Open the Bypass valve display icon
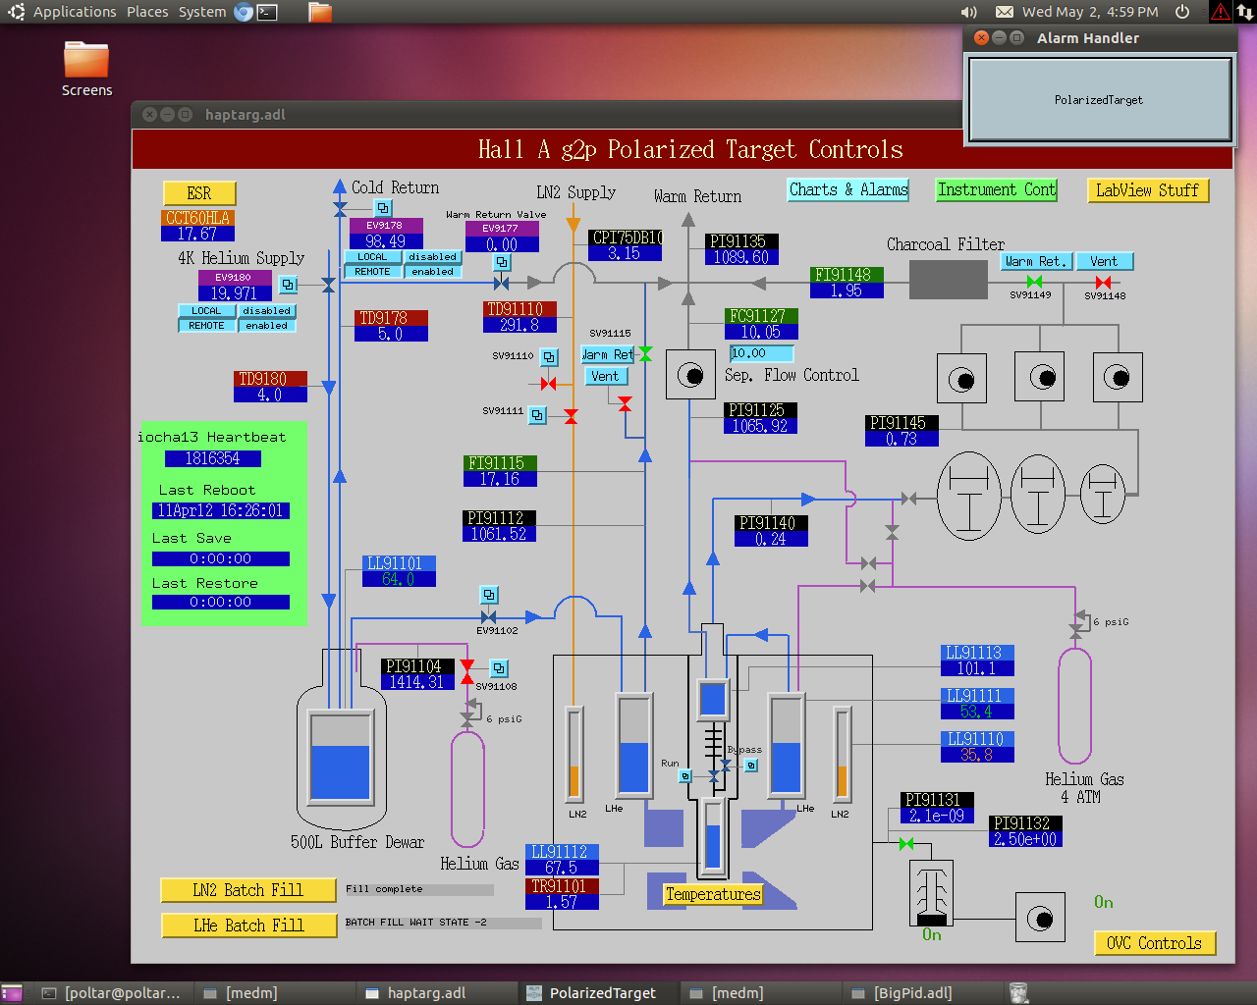 751,766
